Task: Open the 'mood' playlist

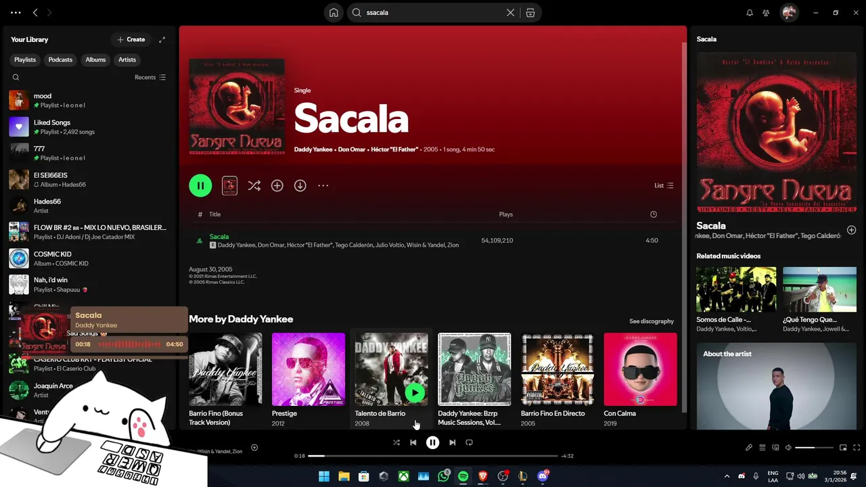Action: [x=89, y=100]
